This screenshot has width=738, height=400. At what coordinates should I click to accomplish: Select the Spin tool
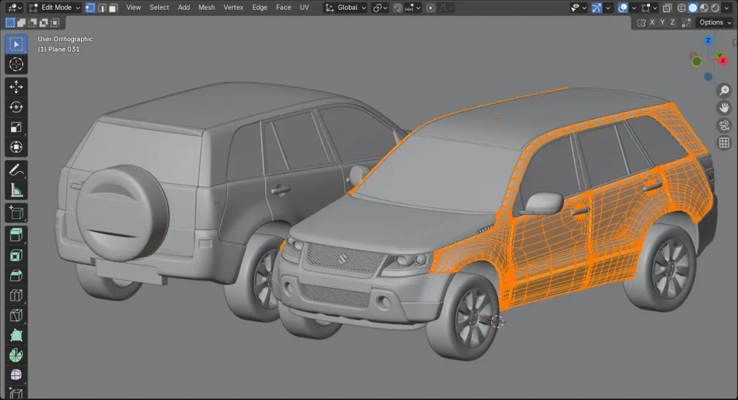click(17, 356)
